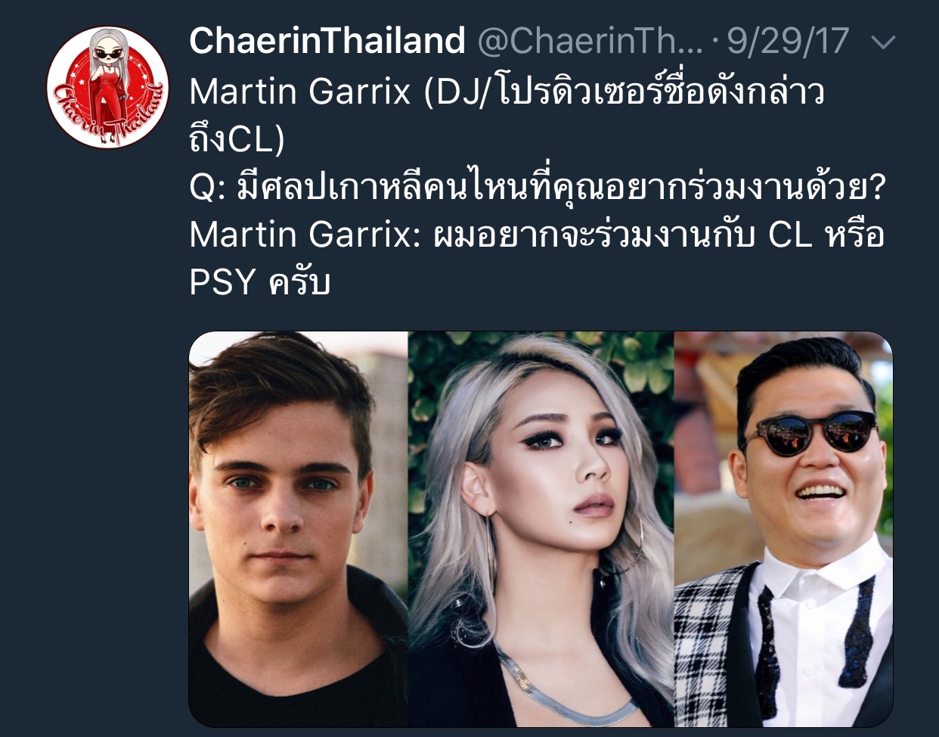939x737 pixels.
Task: Expand the tweet options chevron
Action: [883, 42]
